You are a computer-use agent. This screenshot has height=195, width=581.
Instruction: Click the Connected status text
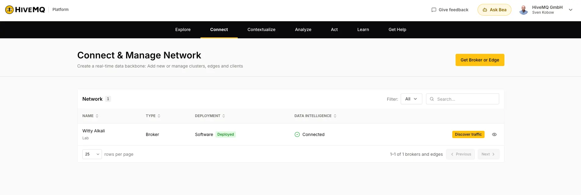coord(313,134)
